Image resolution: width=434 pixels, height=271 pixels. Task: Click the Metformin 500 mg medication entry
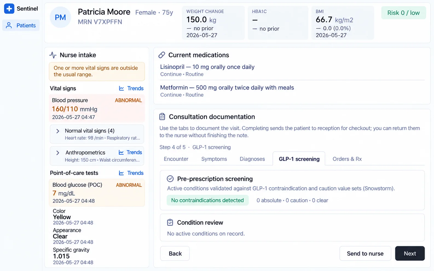click(292, 91)
